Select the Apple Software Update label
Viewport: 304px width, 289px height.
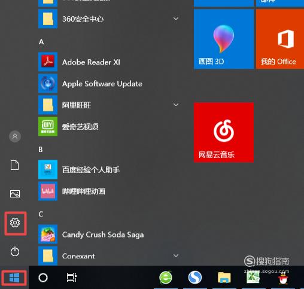[102, 84]
